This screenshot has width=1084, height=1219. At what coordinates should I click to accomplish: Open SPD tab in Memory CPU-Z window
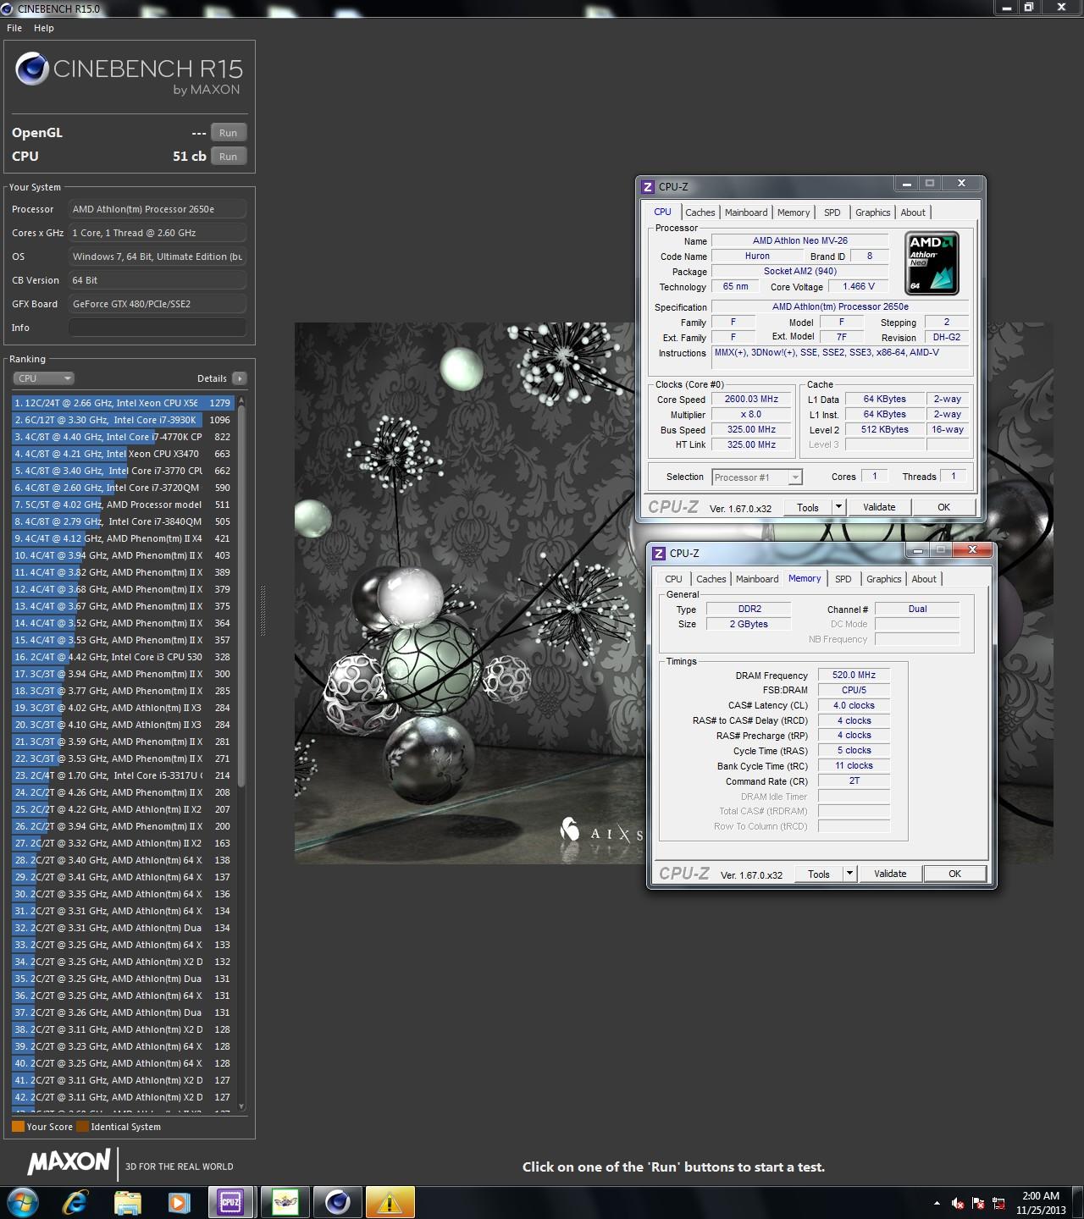[x=843, y=579]
